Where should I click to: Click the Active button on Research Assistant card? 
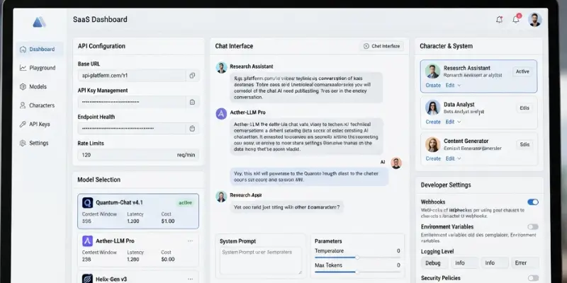tap(522, 71)
